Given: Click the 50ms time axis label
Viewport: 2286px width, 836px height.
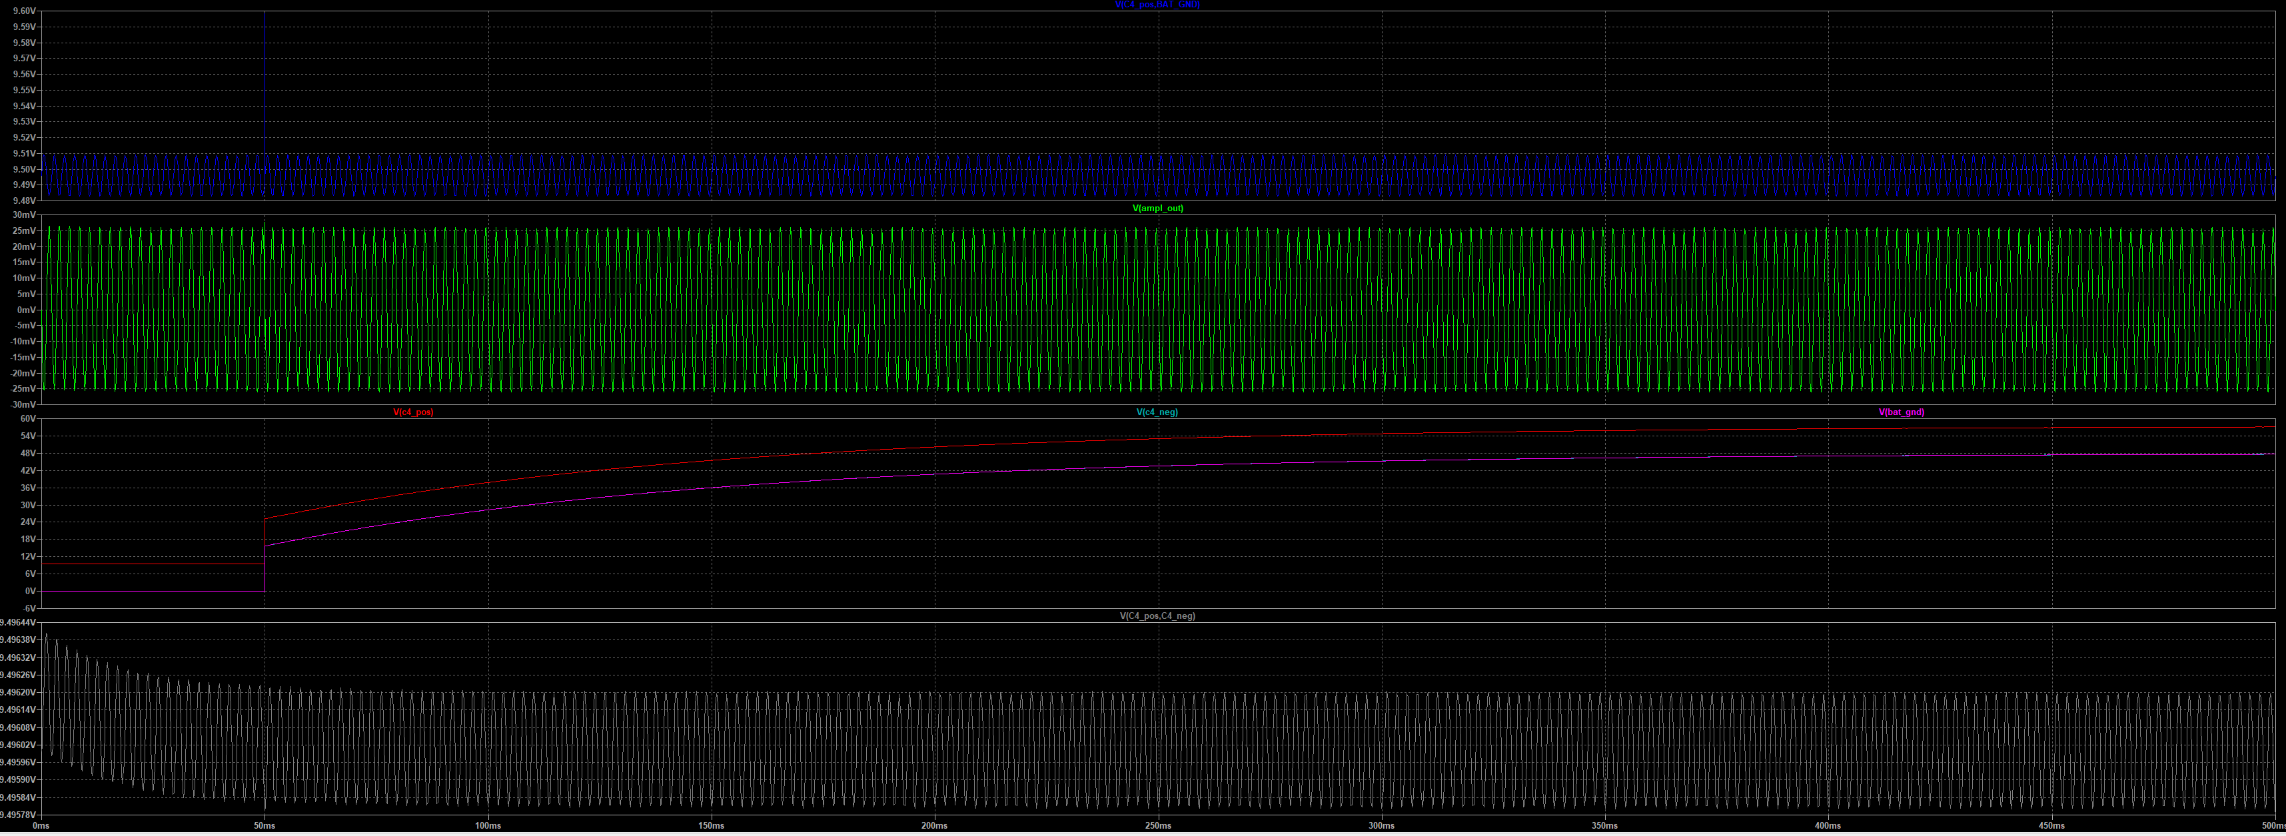Looking at the screenshot, I should 265,826.
